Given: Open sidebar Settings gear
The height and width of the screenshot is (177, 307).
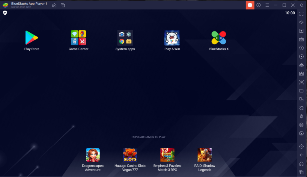Looking at the screenshot, I should pyautogui.click(x=301, y=146).
